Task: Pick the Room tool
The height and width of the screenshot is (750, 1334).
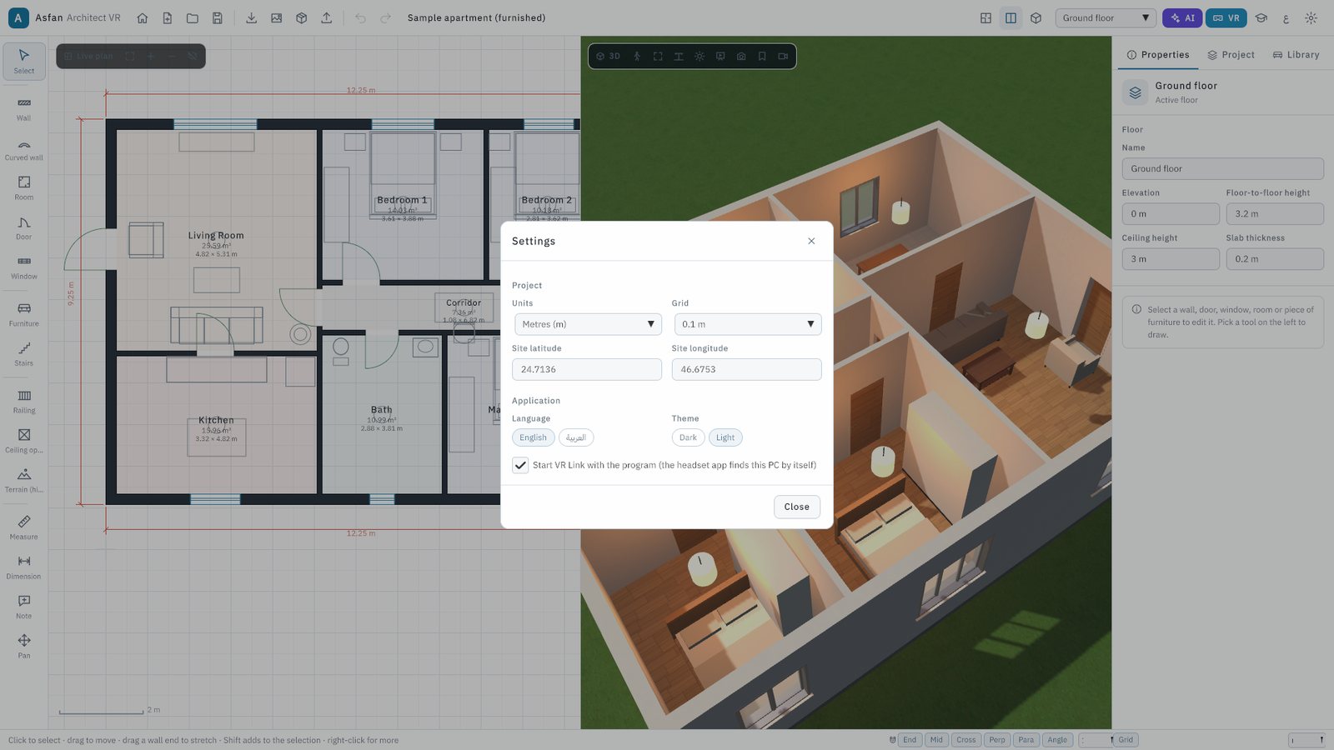Action: pos(24,188)
